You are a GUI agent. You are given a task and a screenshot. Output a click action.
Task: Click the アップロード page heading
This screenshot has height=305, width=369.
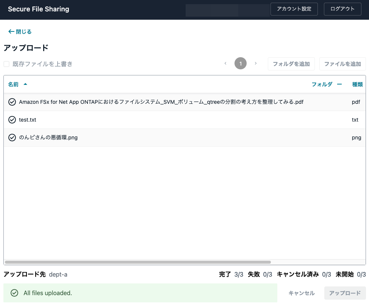(26, 48)
